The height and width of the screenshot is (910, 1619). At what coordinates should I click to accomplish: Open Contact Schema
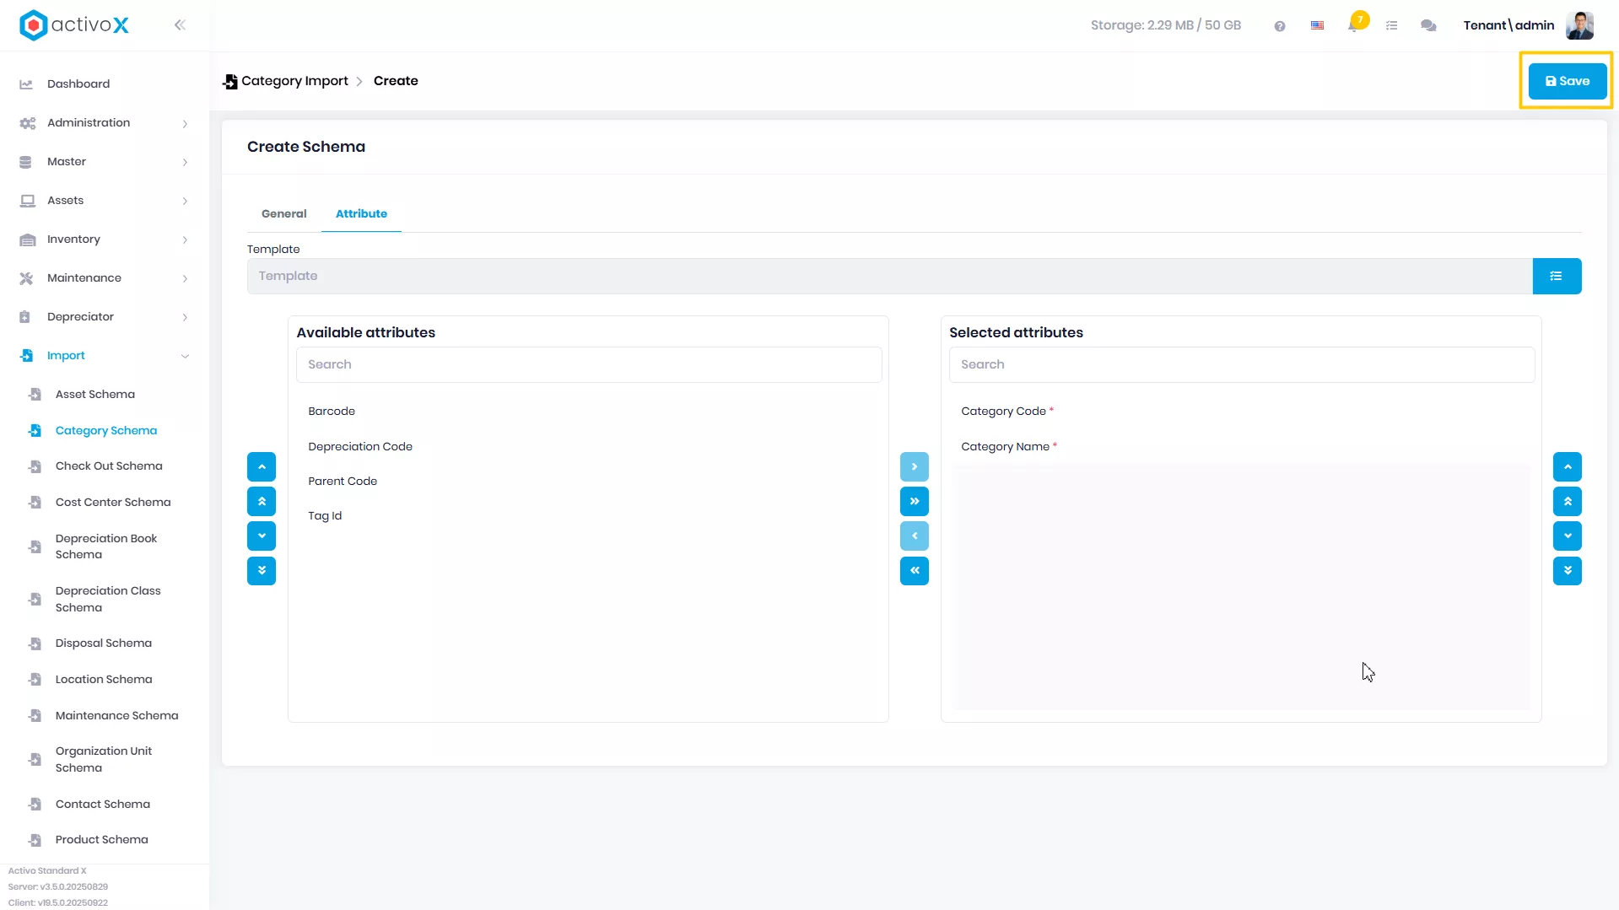pos(105,805)
